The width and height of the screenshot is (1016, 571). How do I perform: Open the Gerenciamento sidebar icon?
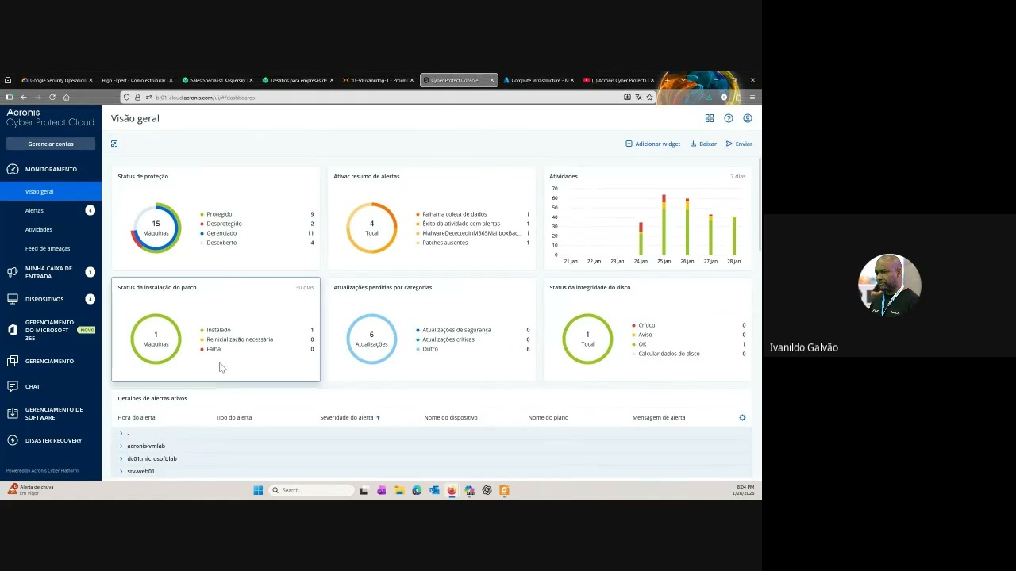[12, 361]
